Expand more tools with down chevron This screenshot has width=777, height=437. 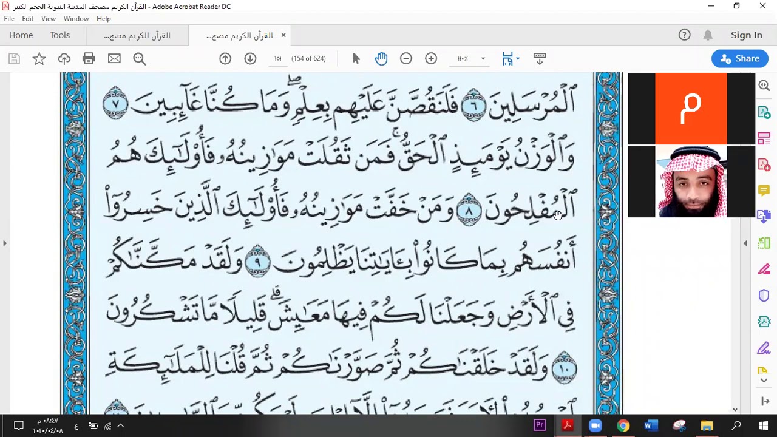point(764,381)
